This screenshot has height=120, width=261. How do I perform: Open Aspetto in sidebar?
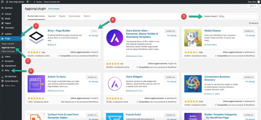coord(8,34)
